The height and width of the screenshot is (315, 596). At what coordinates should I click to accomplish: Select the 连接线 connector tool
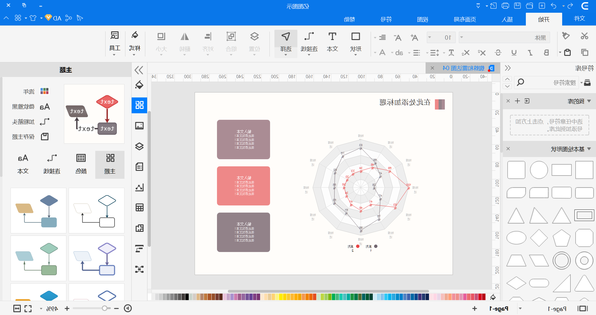309,43
